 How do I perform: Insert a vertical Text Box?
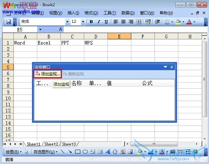100,152
